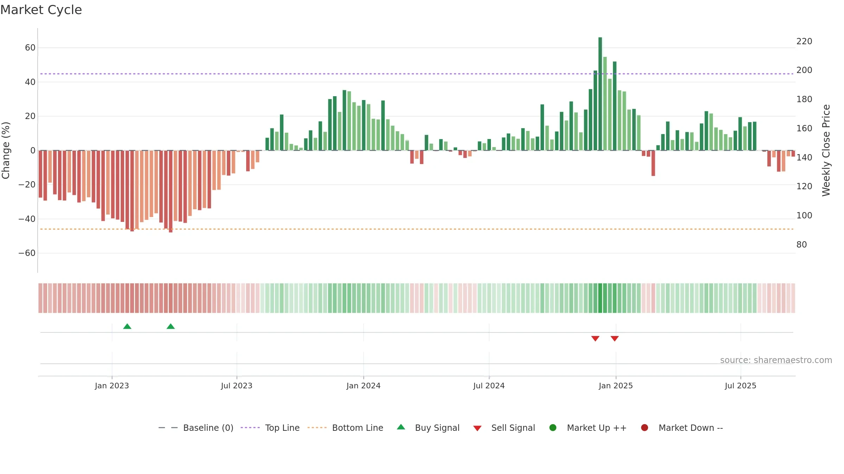This screenshot has height=474, width=844.
Task: Click the Market Cycle chart title
Action: 41,10
